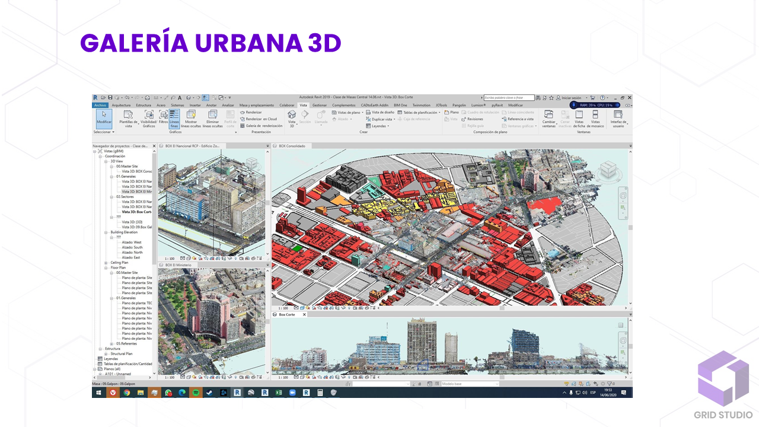The height and width of the screenshot is (427, 759).
Task: Click Mostrar líneas ocultas
Action: coord(190,119)
